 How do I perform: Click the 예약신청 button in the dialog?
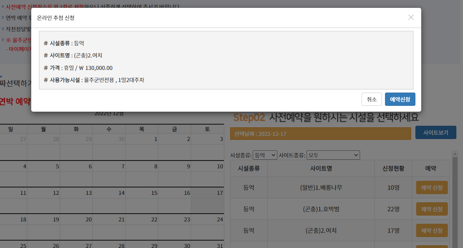(400, 99)
